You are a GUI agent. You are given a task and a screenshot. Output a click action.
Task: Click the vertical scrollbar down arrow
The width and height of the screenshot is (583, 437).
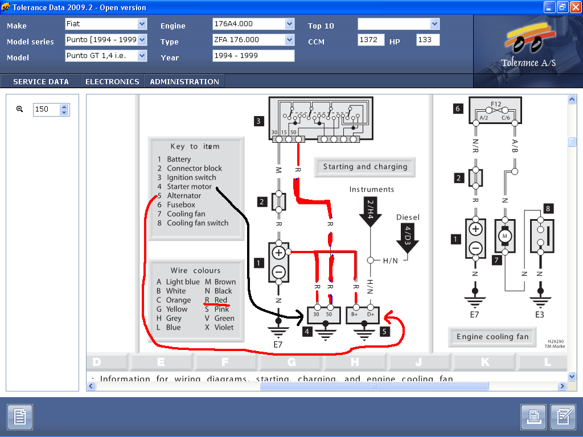coord(572,377)
